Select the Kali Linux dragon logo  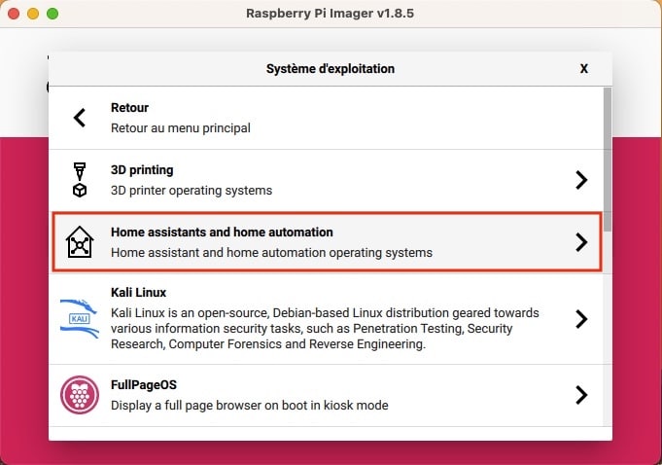pos(80,319)
